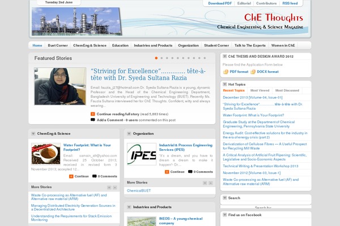340x226 pixels.
Task: Click orange plus icon in IPES card
Action: [167, 172]
